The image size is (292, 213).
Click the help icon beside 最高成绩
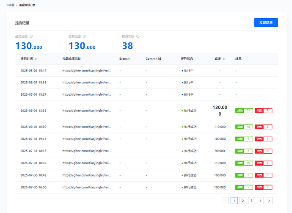click(31, 36)
